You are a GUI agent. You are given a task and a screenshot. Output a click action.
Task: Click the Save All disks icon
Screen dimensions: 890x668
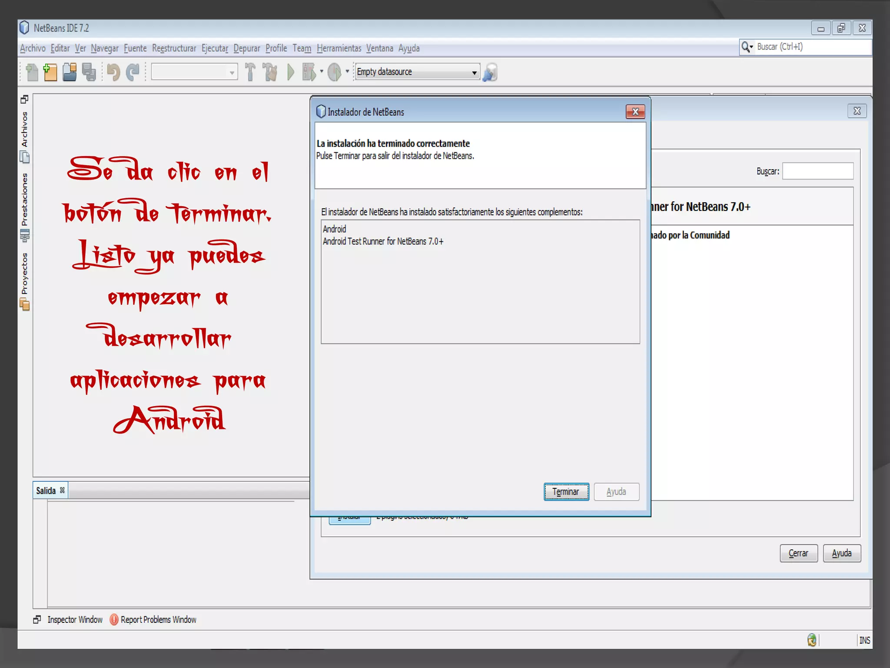click(89, 72)
